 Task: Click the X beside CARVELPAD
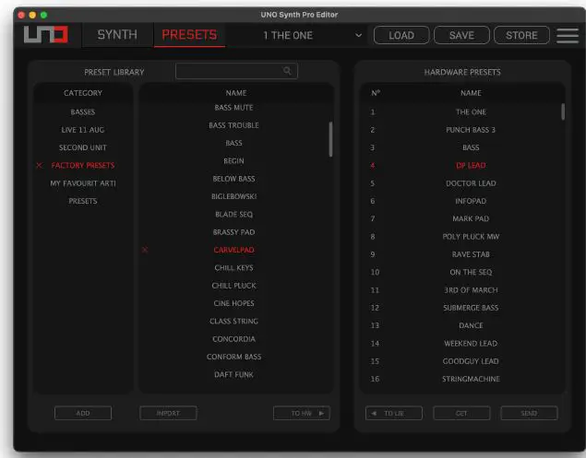(145, 250)
